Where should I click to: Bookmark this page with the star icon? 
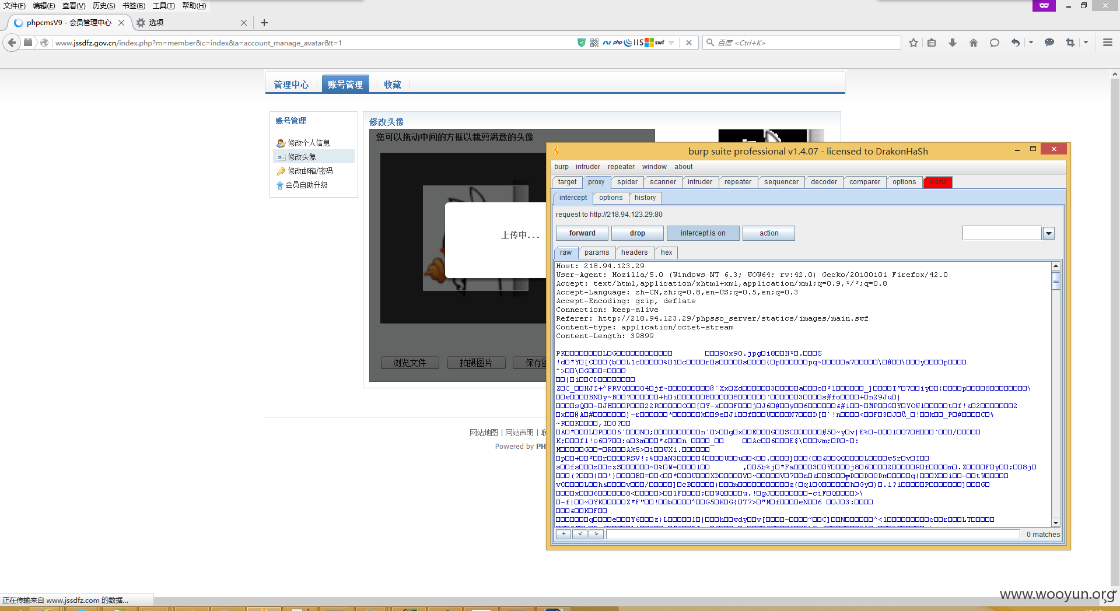914,43
